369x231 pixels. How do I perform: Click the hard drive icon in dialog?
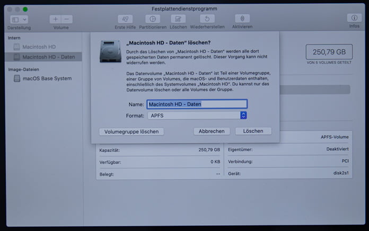pos(110,51)
